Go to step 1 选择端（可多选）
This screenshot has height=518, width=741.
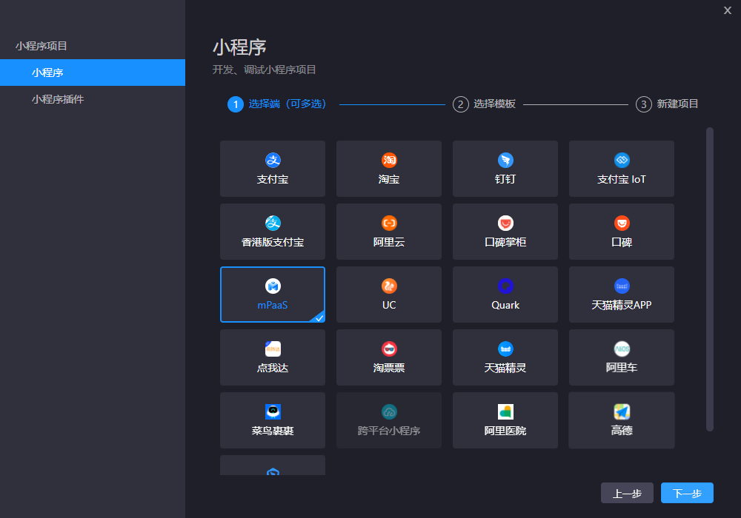277,104
